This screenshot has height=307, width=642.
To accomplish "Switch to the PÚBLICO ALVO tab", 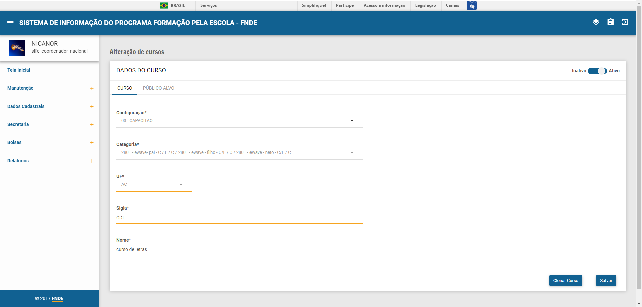I will coord(158,88).
